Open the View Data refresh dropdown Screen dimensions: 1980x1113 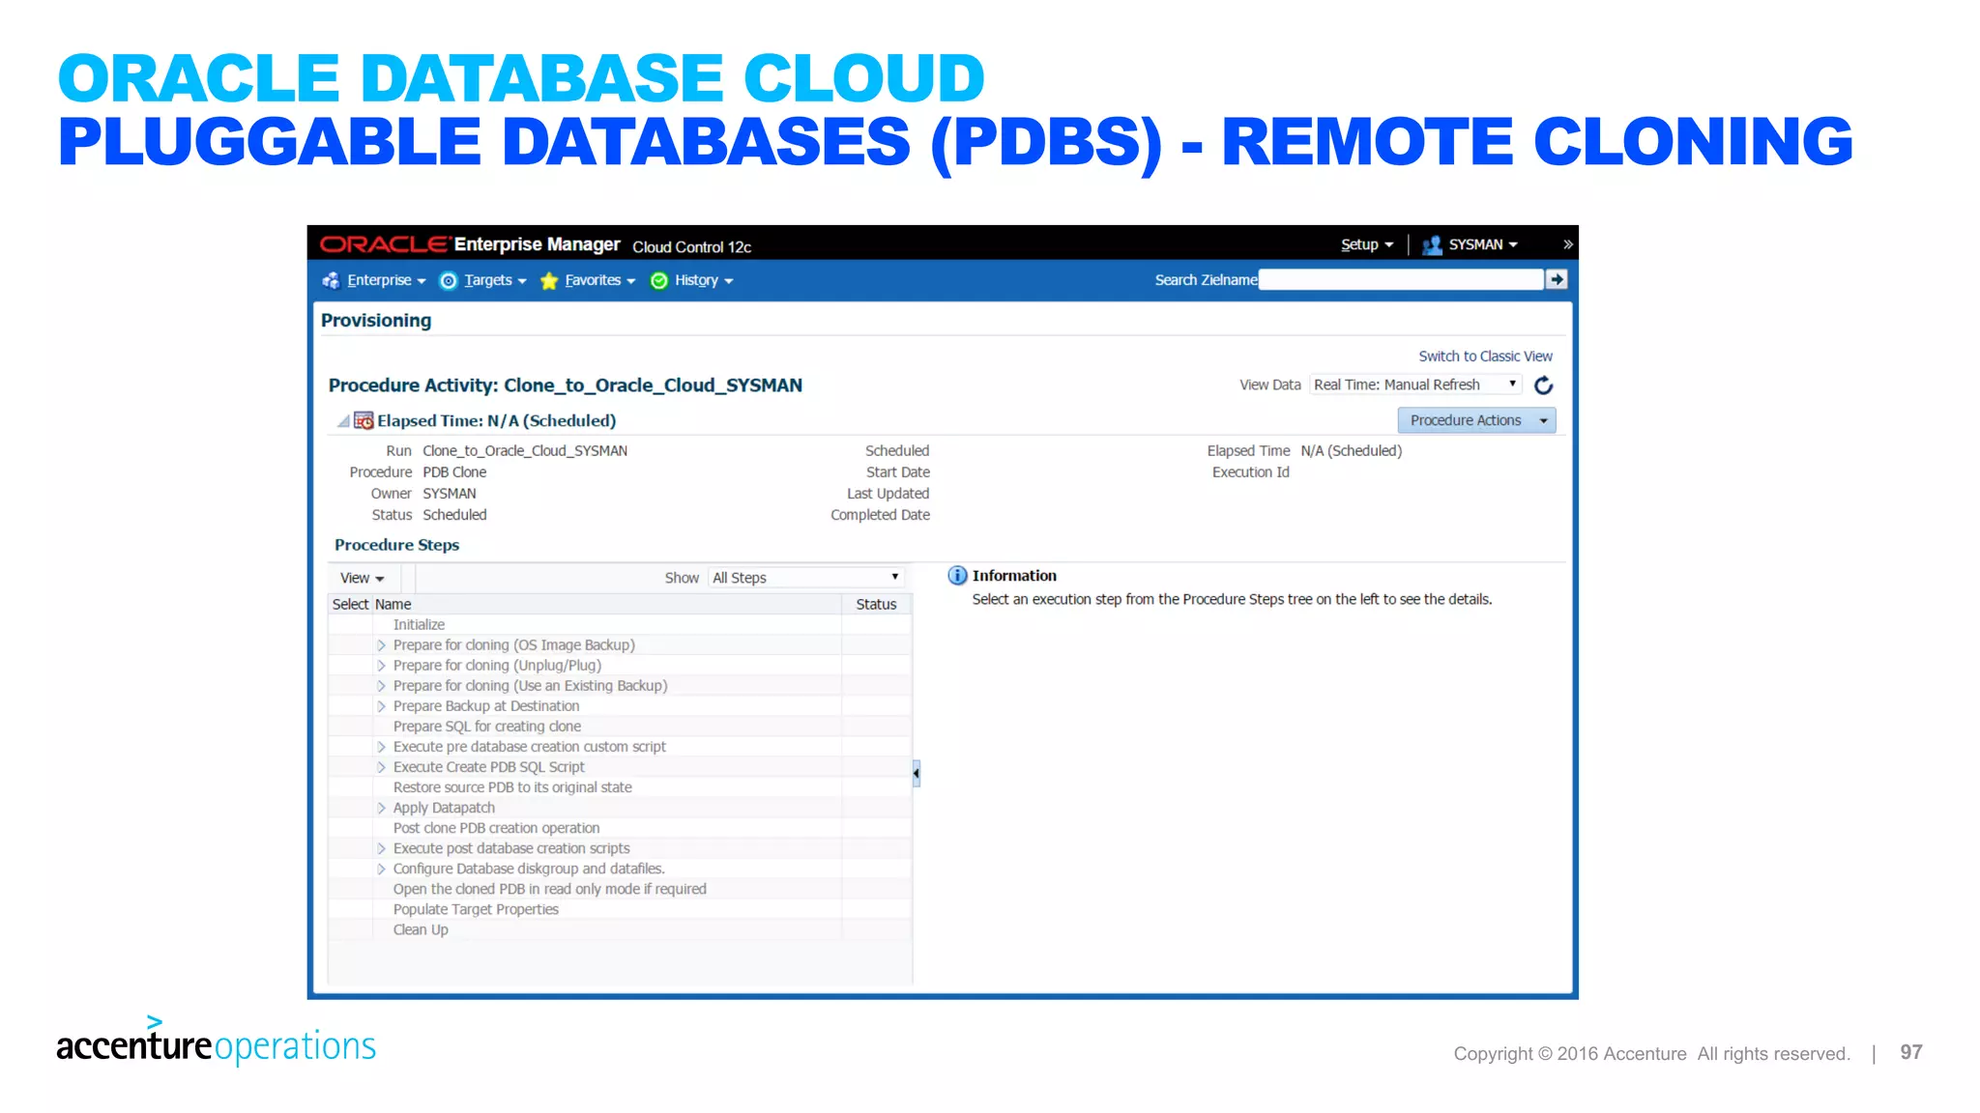(x=1415, y=385)
